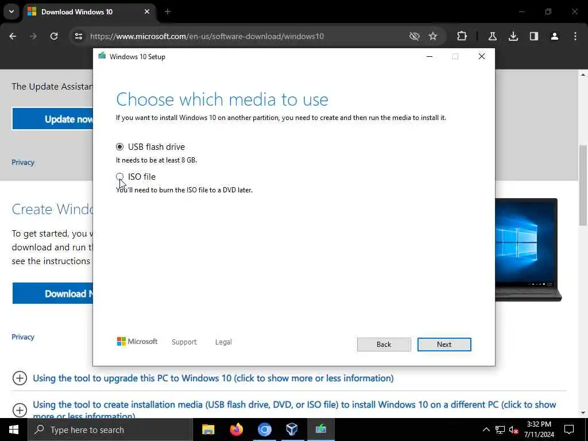Open Windows Setup from the taskbar

pyautogui.click(x=320, y=430)
